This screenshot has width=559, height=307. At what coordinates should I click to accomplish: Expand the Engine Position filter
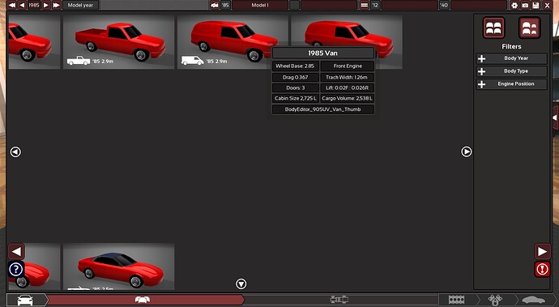pyautogui.click(x=511, y=84)
